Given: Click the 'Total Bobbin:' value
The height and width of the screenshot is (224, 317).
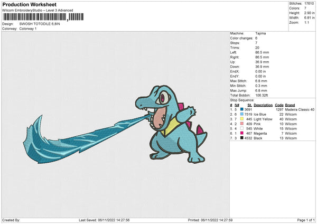Looking at the screenshot, I should coord(262,95).
